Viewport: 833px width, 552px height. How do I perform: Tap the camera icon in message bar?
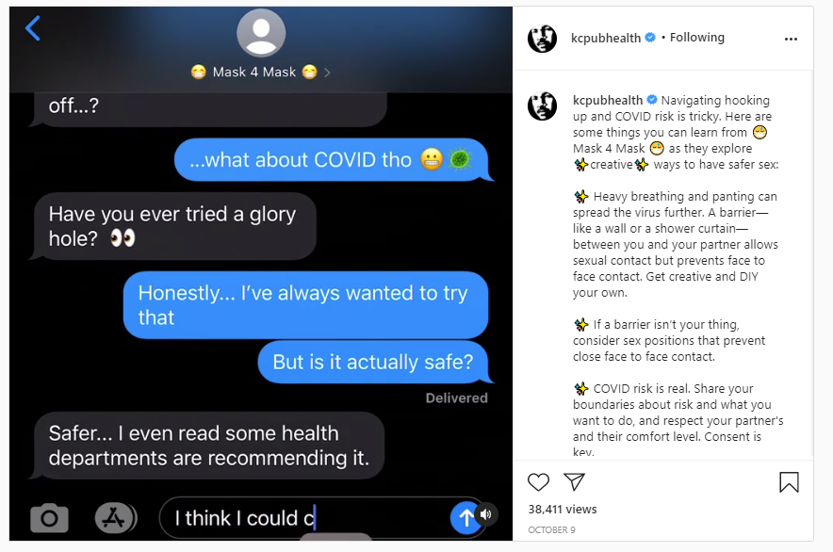[x=49, y=517]
